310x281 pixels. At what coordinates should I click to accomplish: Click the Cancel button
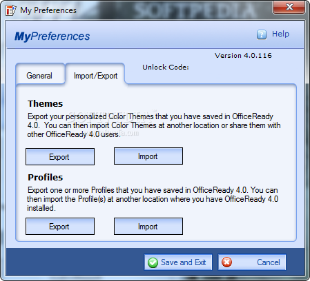(252, 262)
